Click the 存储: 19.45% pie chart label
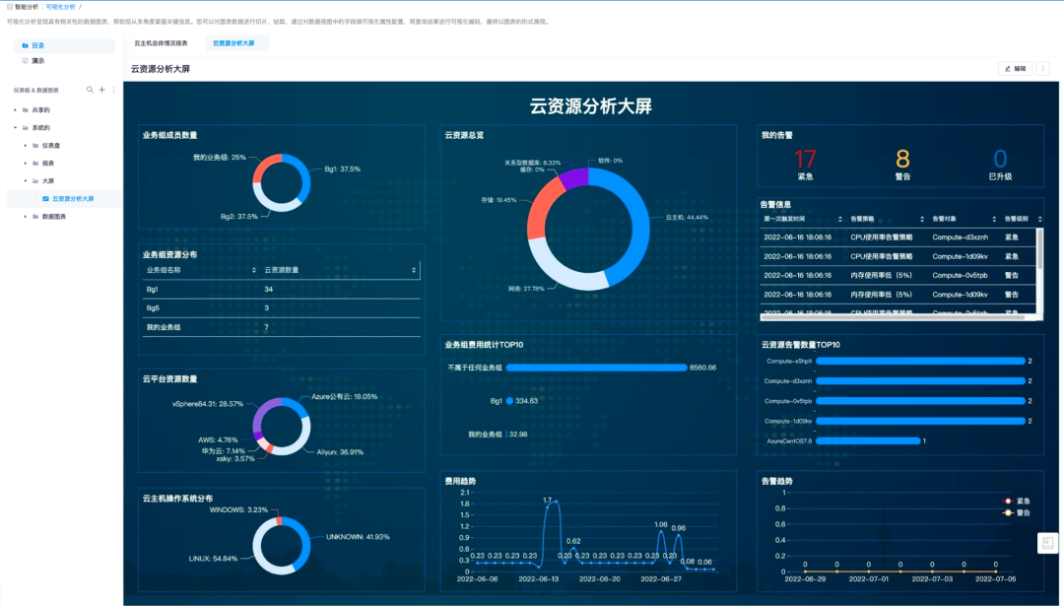 (x=499, y=200)
